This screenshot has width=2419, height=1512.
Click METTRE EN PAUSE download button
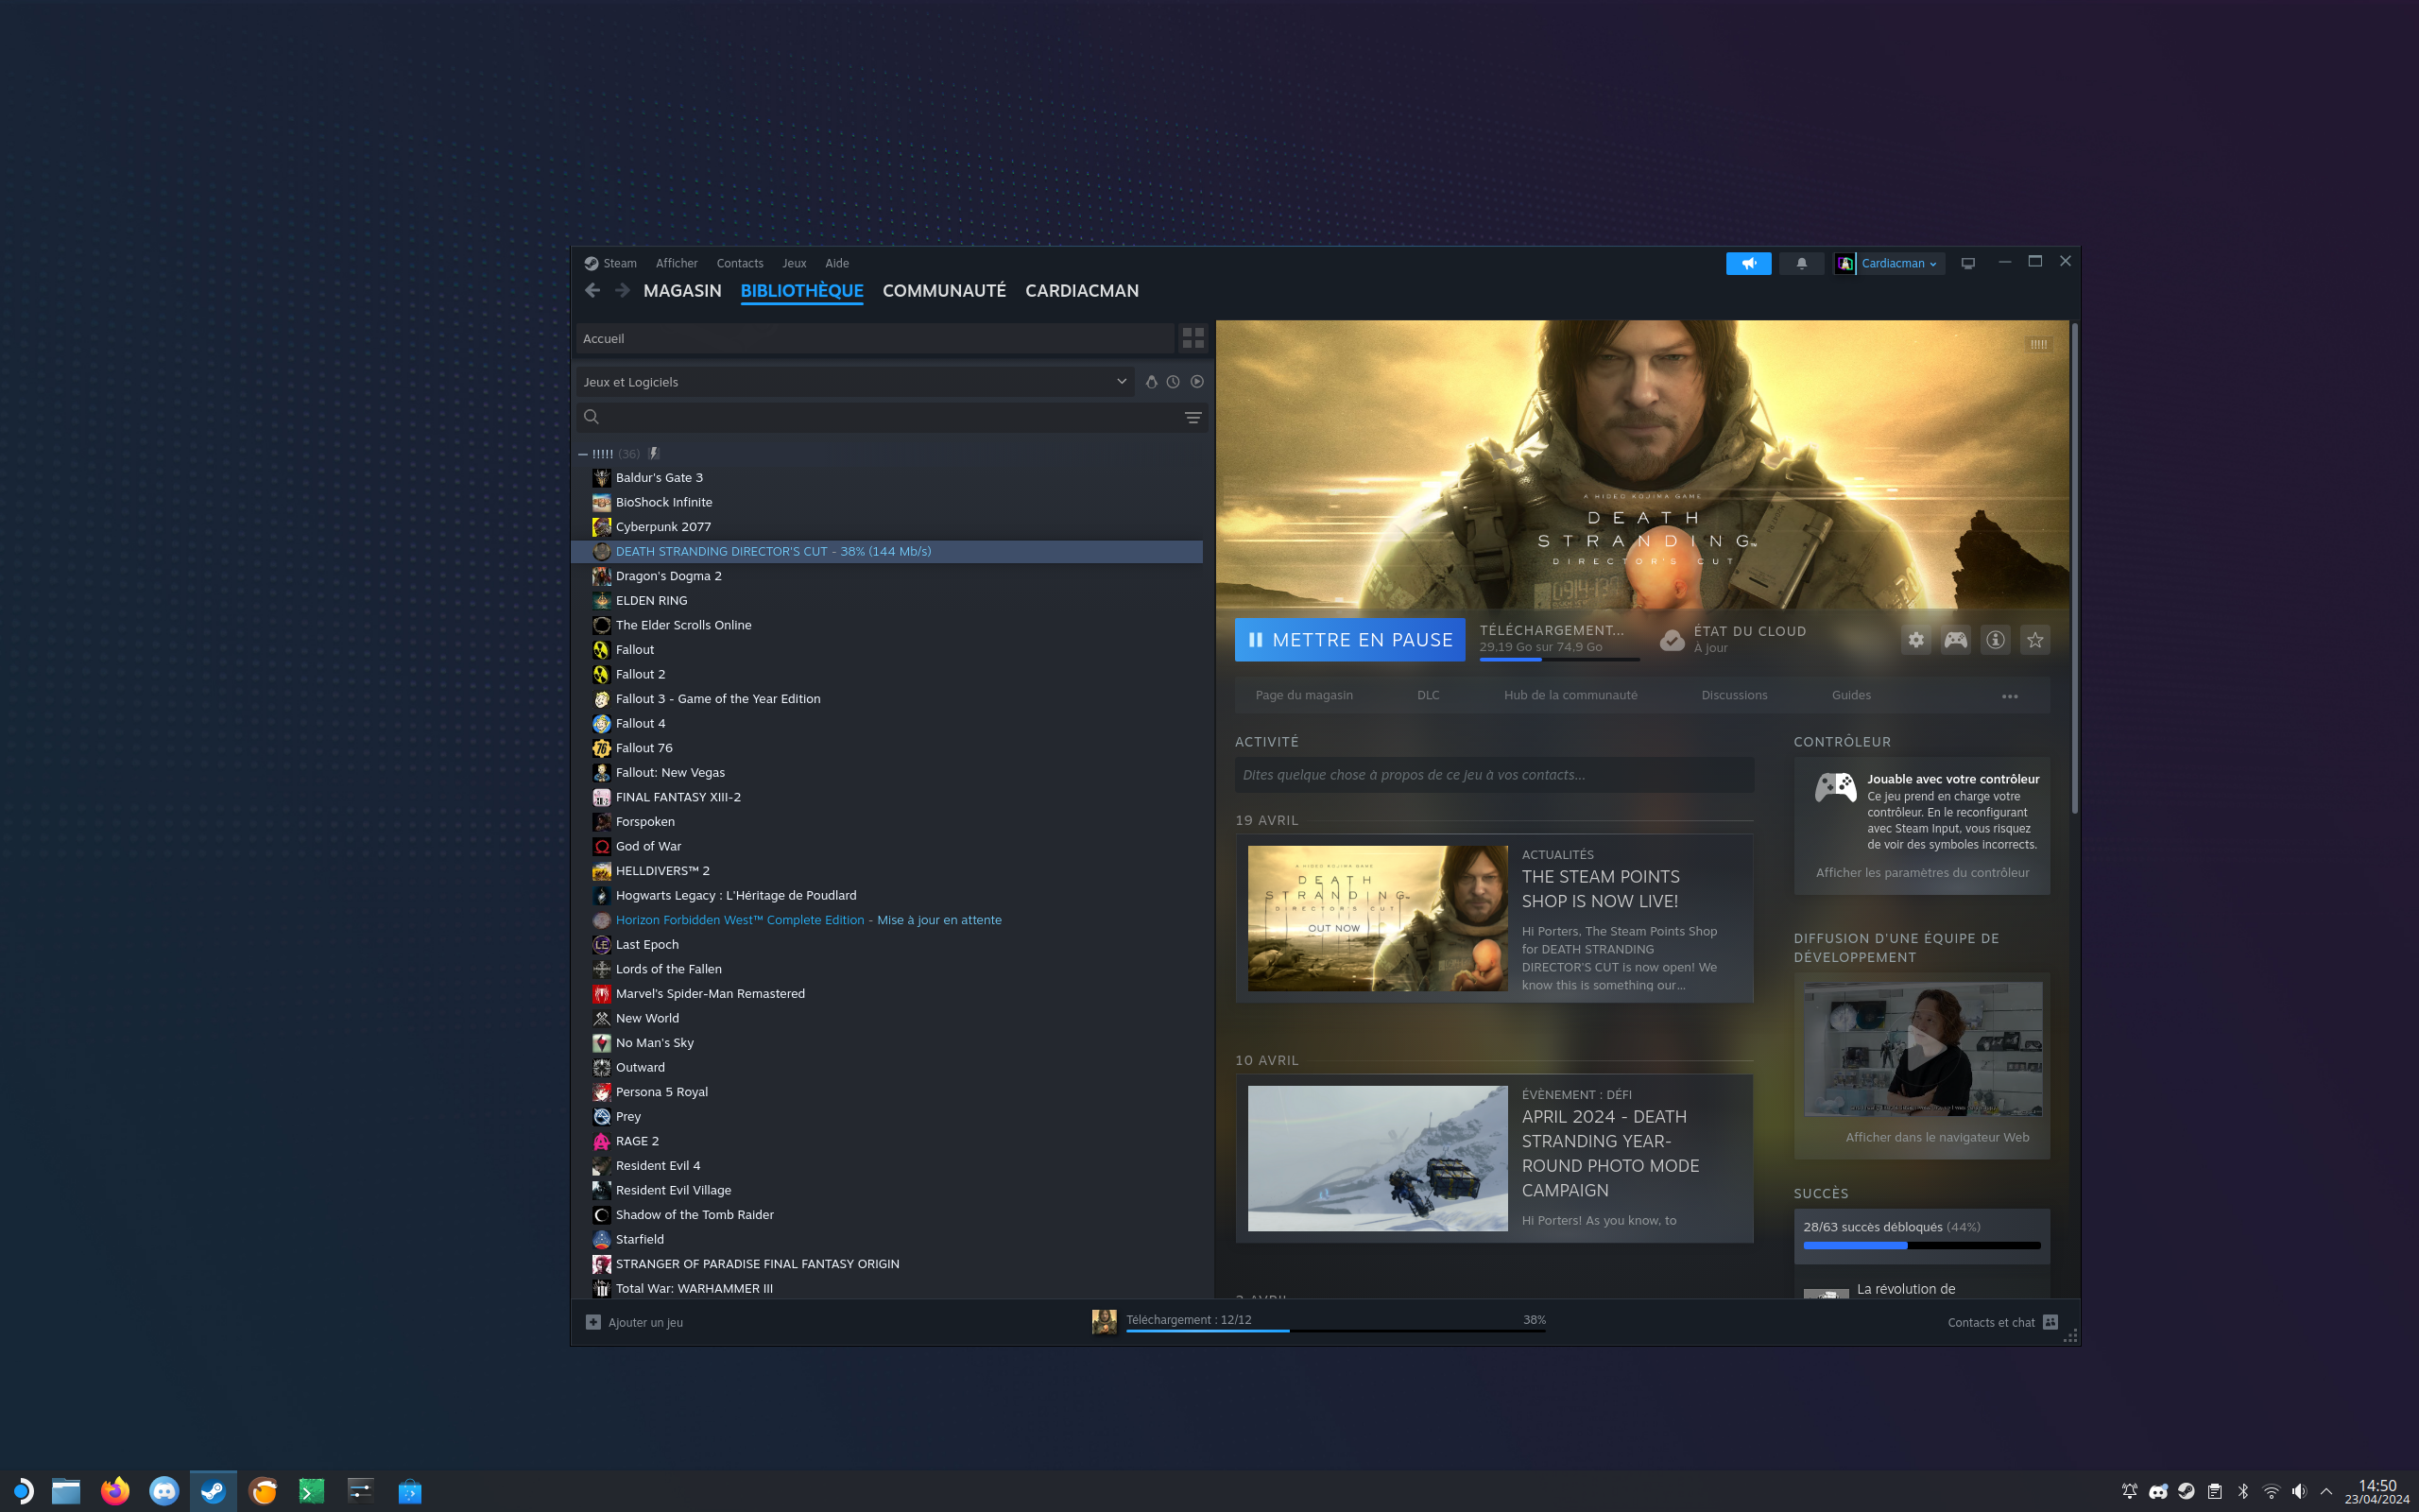coord(1349,640)
